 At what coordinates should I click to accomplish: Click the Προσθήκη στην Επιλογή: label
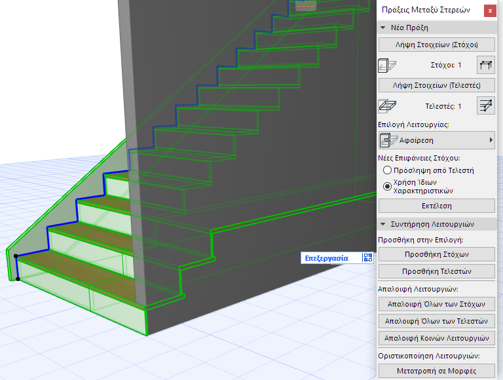tap(420, 240)
